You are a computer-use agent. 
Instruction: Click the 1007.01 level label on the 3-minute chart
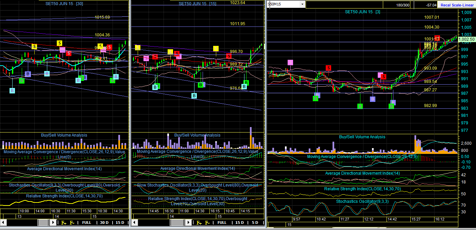[432, 17]
